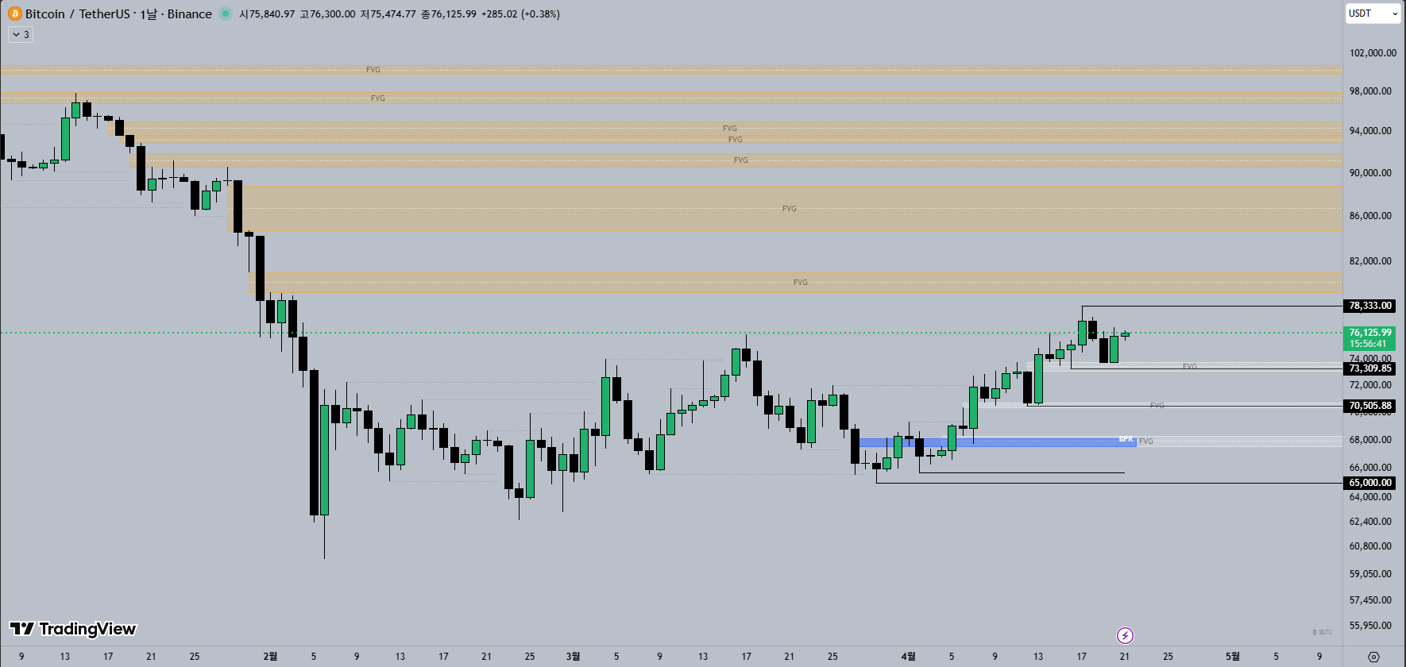1406x667 pixels.
Task: Click the purple lightning bolt icon
Action: click(1125, 635)
